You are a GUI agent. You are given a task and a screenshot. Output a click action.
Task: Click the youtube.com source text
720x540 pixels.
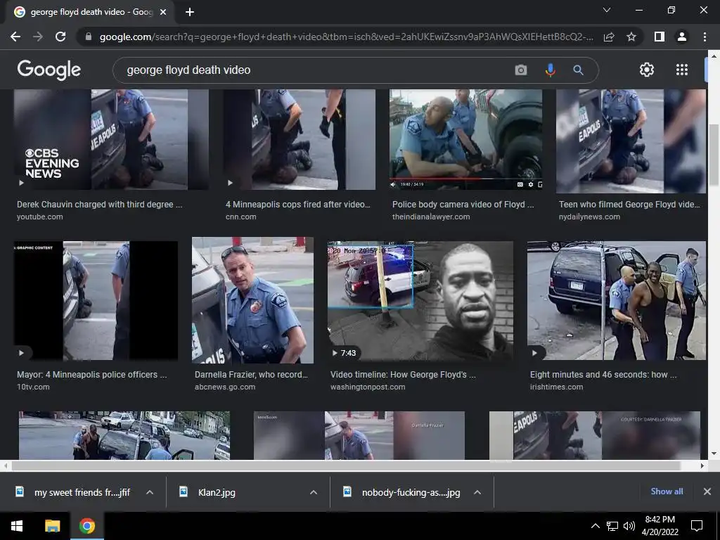(x=39, y=217)
